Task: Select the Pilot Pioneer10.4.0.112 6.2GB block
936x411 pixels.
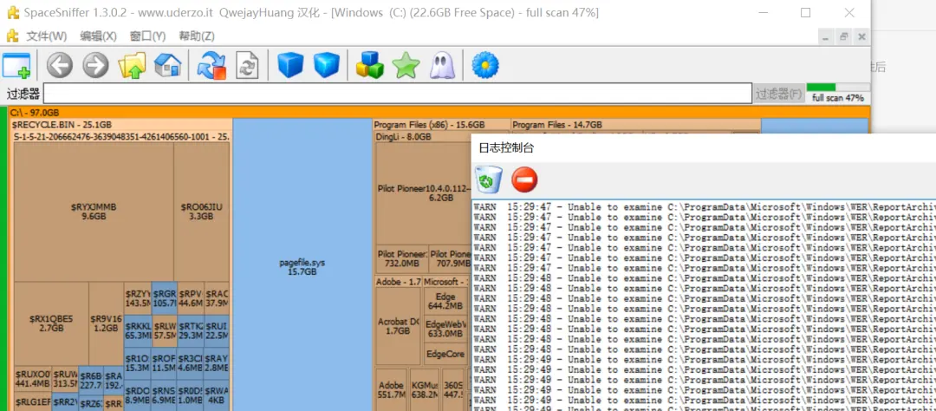Action: click(425, 193)
